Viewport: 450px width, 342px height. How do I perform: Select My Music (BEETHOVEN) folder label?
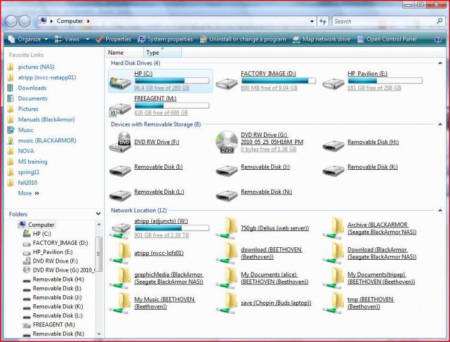[165, 302]
